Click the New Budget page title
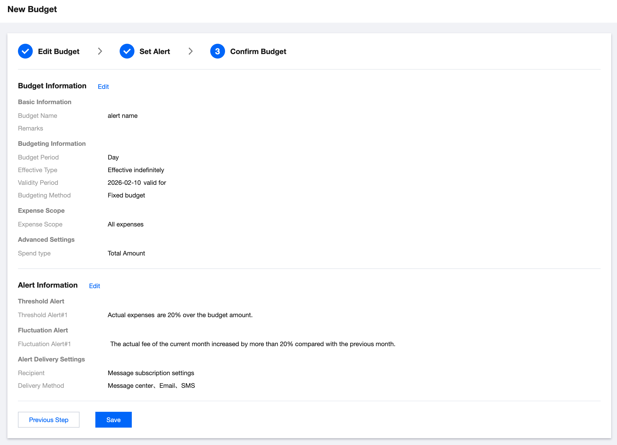The image size is (617, 445). pos(32,9)
